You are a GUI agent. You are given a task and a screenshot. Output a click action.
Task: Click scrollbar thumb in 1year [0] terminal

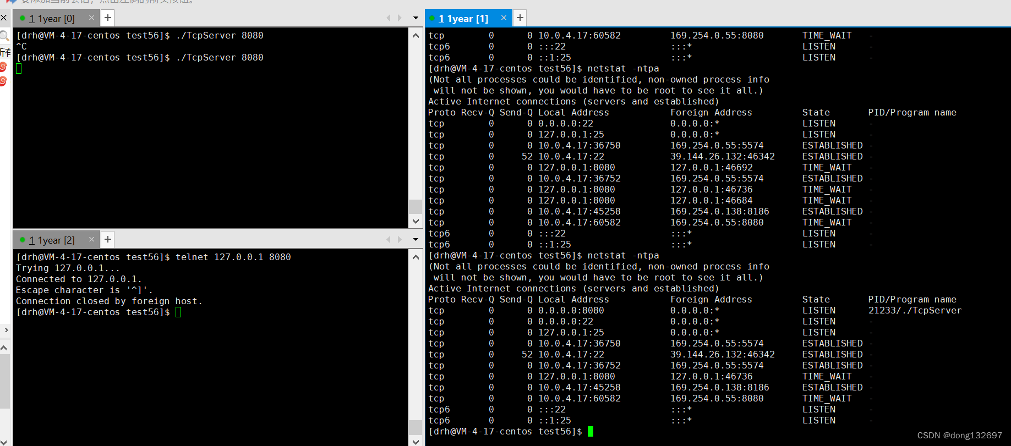click(416, 206)
